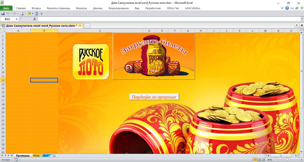This screenshot has height=162, width=304.
Task: Open the Разработчик ribbon tab
Action: (x=153, y=8)
